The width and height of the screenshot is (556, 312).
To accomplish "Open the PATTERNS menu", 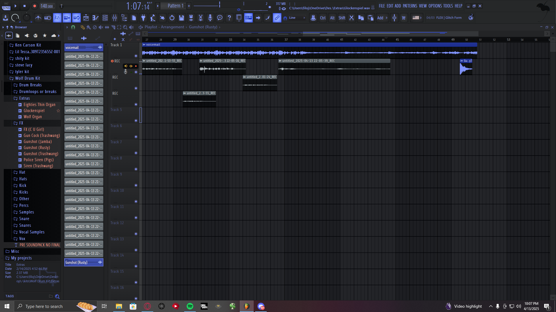I will [x=410, y=6].
